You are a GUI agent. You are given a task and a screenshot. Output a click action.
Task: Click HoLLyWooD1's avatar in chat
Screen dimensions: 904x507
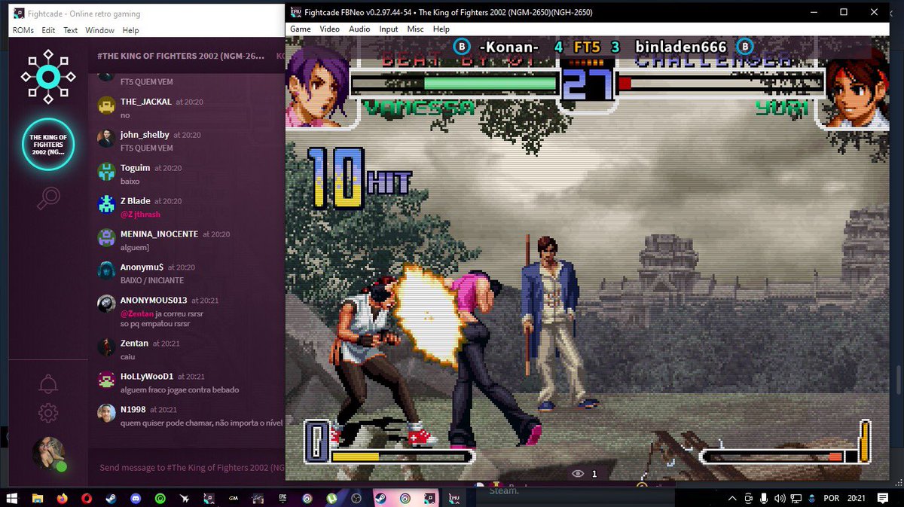(106, 380)
